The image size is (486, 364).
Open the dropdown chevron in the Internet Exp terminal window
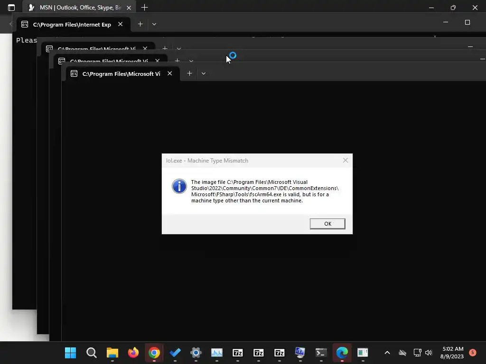click(154, 24)
